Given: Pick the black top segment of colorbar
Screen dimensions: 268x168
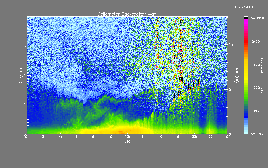Looking at the screenshot, I should point(246,18).
